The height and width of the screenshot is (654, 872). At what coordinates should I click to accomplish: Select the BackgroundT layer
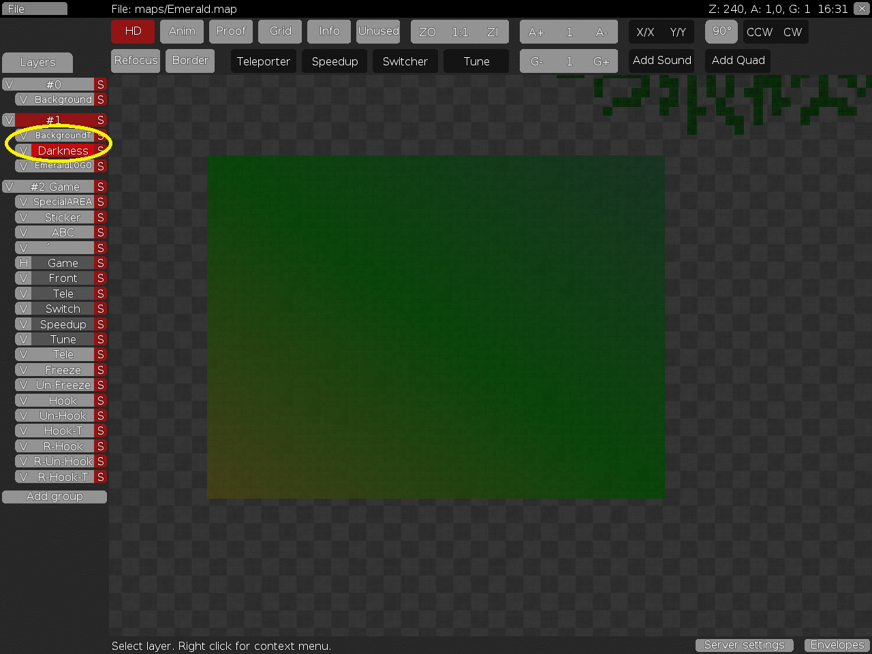click(x=61, y=136)
